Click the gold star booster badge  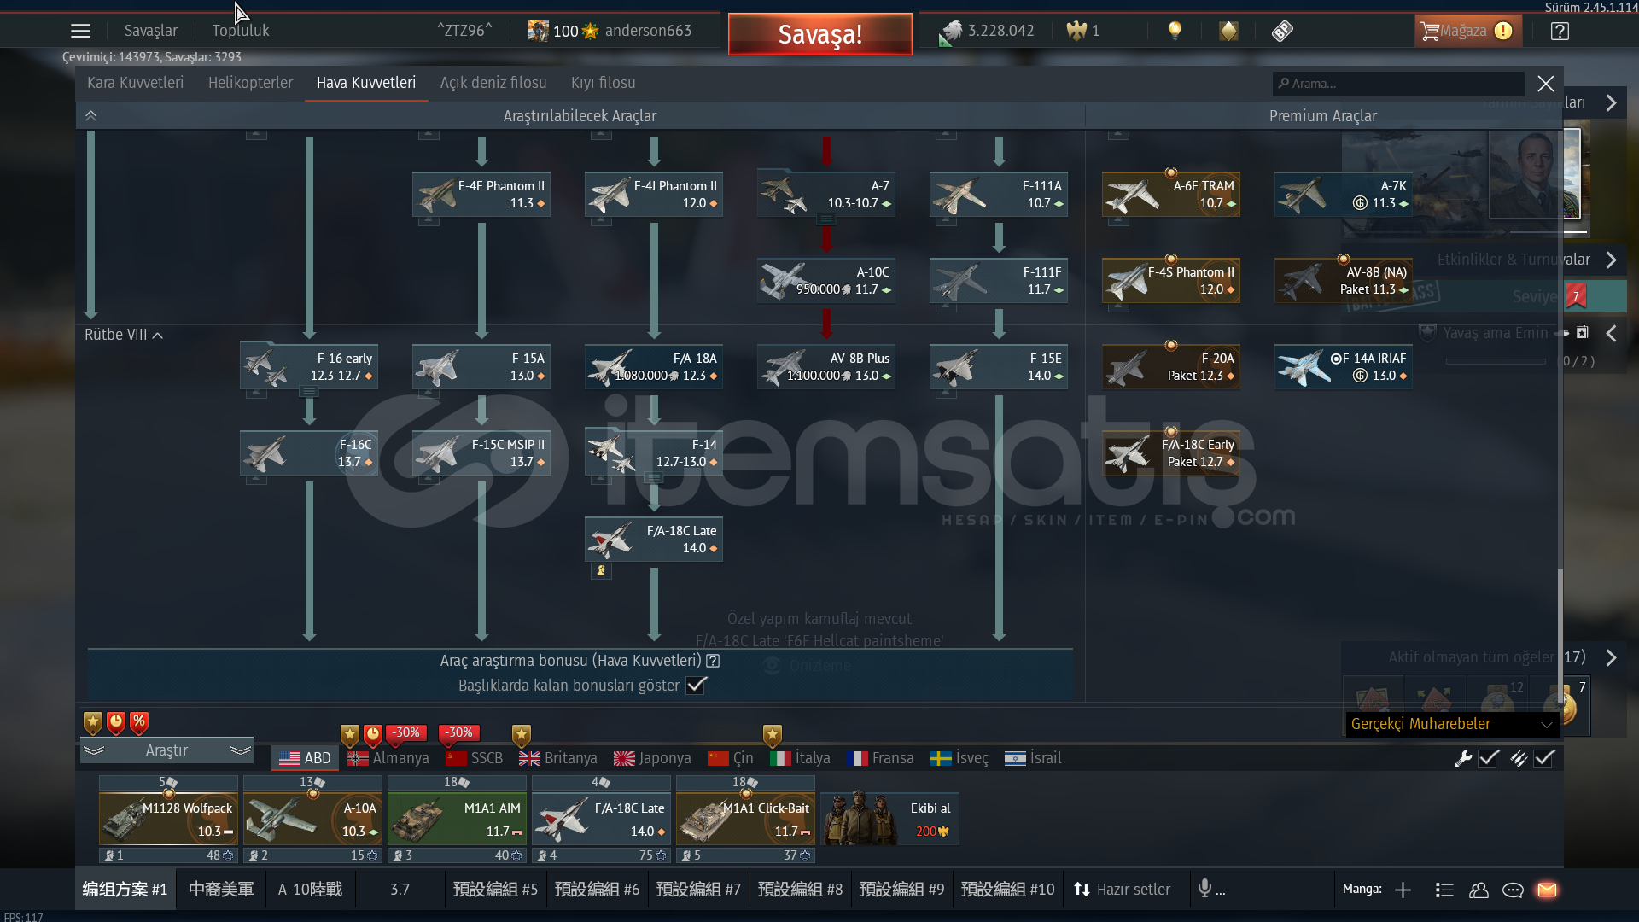(x=93, y=723)
